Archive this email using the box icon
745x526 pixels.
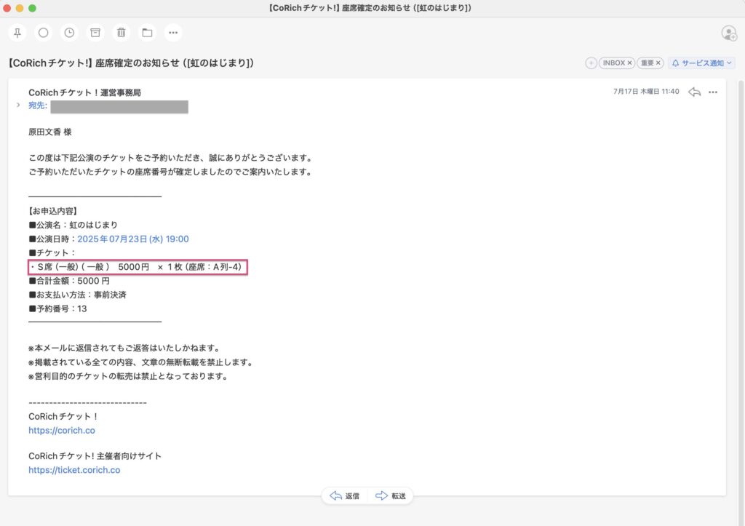pos(95,33)
